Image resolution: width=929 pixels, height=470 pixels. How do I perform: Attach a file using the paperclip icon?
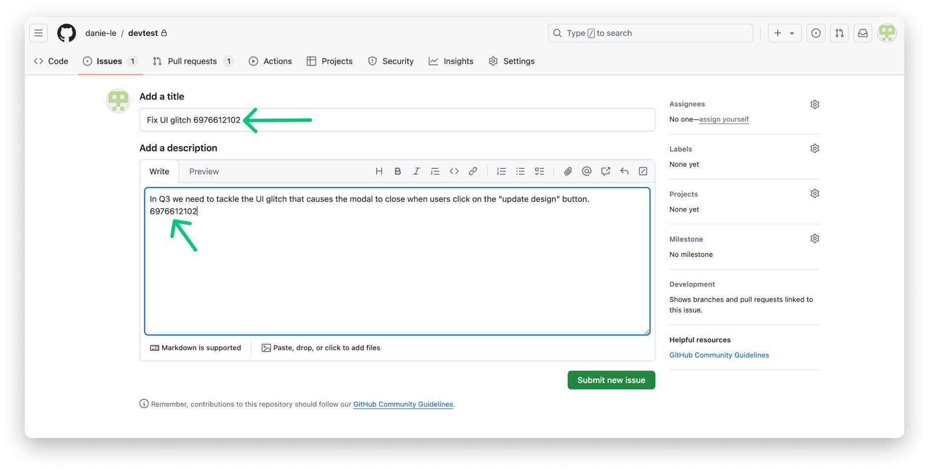568,171
